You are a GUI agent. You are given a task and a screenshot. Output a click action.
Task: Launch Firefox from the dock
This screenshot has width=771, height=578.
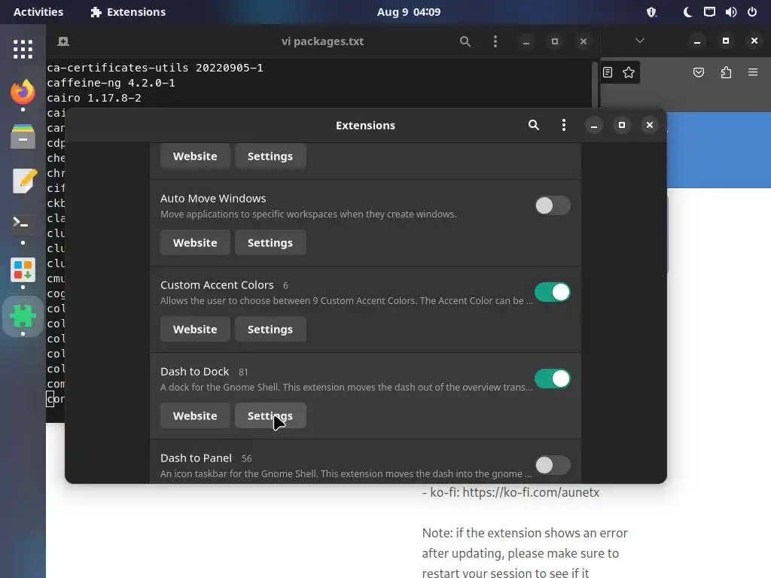(23, 92)
